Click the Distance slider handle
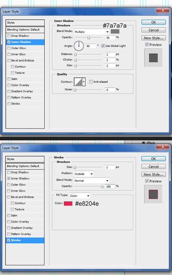 coord(75,54)
